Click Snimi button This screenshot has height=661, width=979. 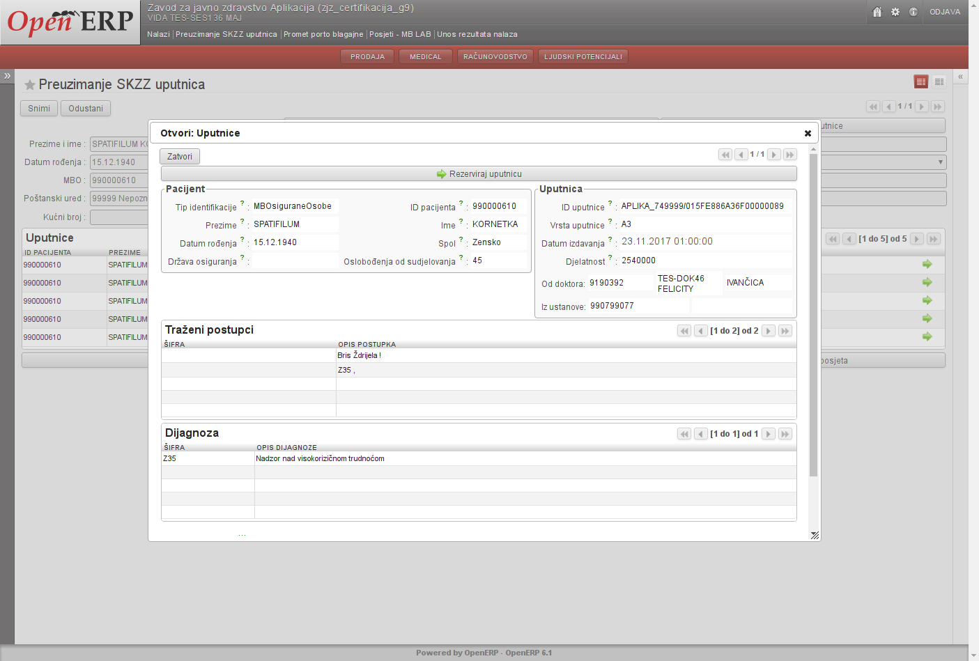point(39,109)
